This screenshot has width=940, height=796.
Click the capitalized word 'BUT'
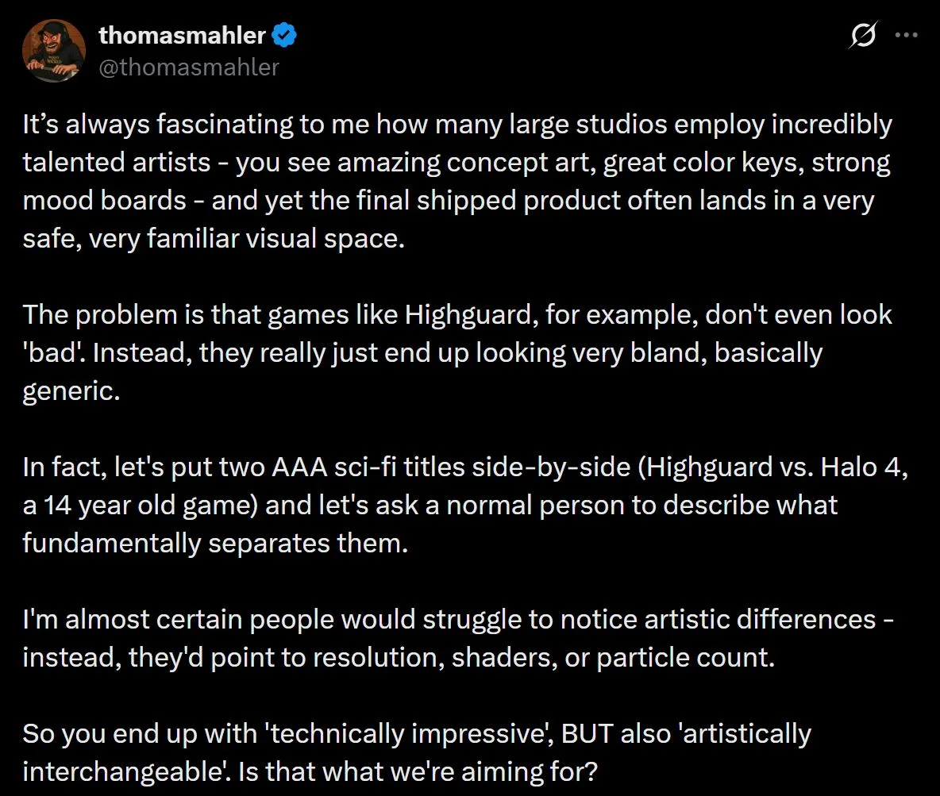(x=588, y=733)
